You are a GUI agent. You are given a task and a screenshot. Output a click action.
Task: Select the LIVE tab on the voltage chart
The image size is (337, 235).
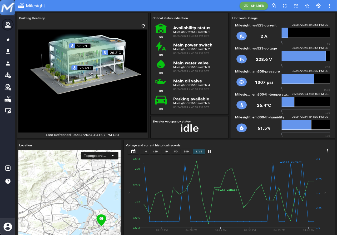[x=199, y=152]
